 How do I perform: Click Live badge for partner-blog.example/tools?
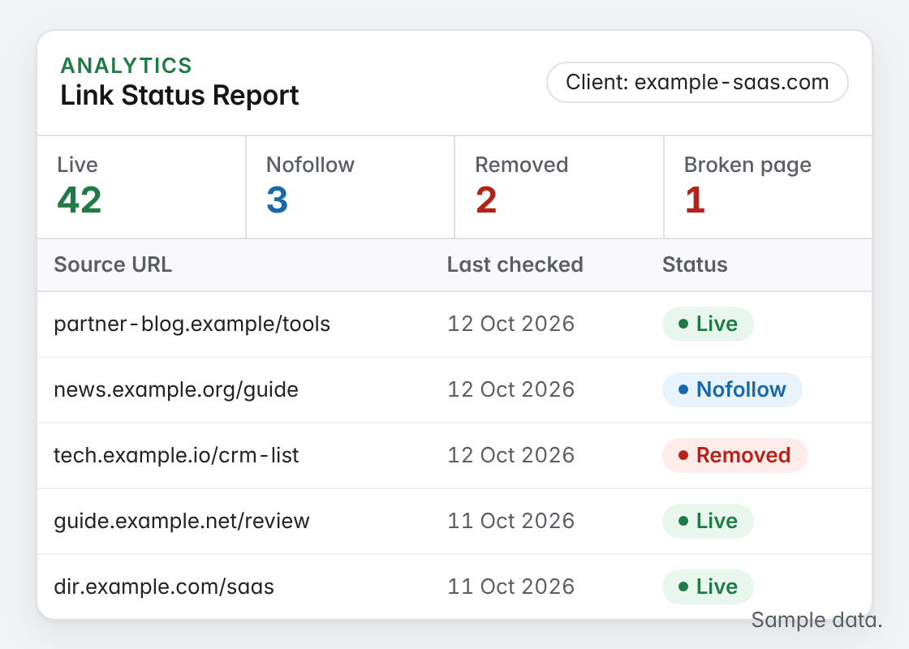tap(708, 324)
